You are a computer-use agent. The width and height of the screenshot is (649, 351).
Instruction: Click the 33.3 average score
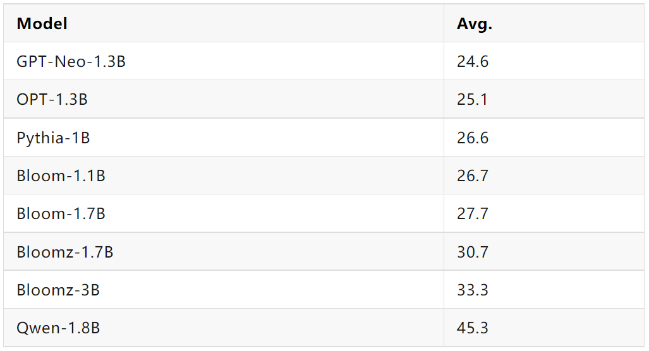click(x=473, y=290)
